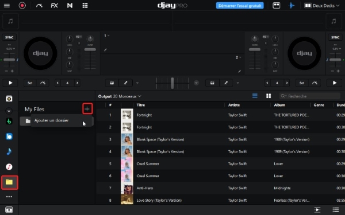The image size is (345, 215).
Task: Click left deck jump-to-cue arrow button
Action: click(43, 83)
